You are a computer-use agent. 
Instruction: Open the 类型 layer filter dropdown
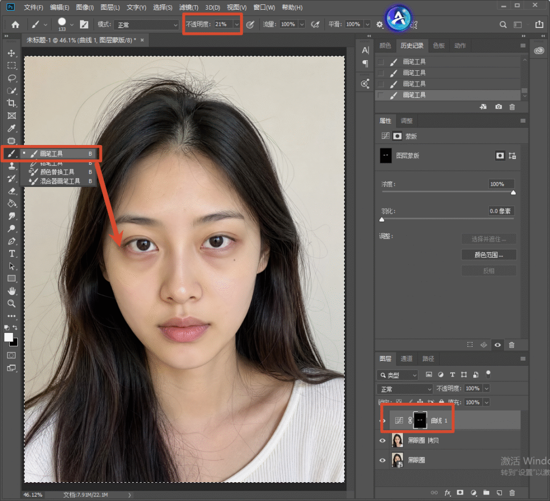(x=397, y=375)
